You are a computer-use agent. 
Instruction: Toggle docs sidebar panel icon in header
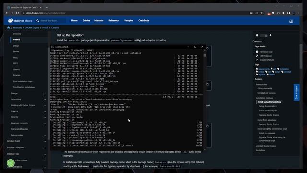[291, 21]
